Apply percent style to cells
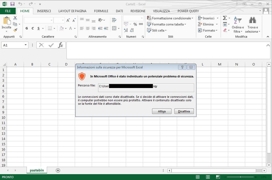 [x=135, y=24]
